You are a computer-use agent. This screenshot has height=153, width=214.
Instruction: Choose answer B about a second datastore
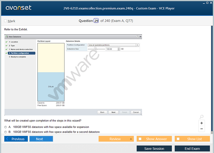pyautogui.click(x=6, y=132)
